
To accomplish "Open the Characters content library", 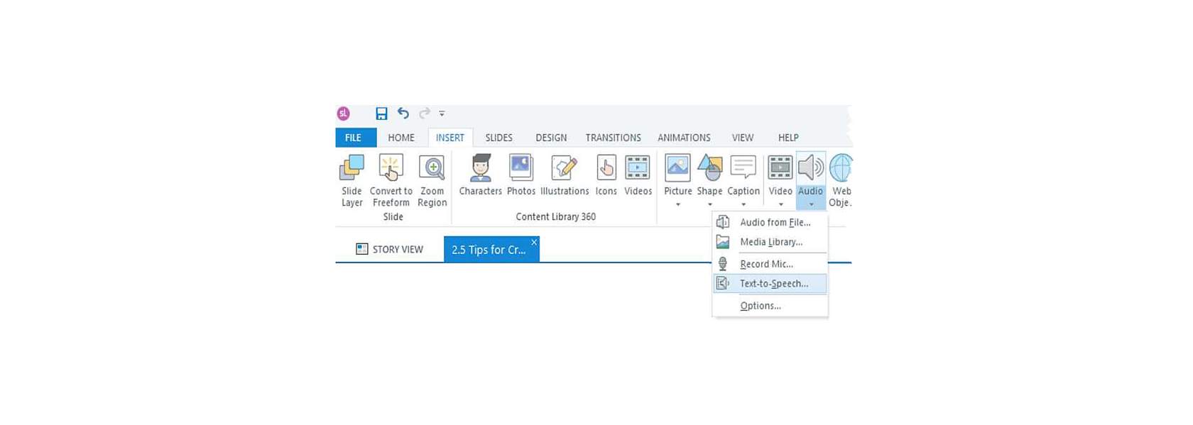I will [480, 175].
